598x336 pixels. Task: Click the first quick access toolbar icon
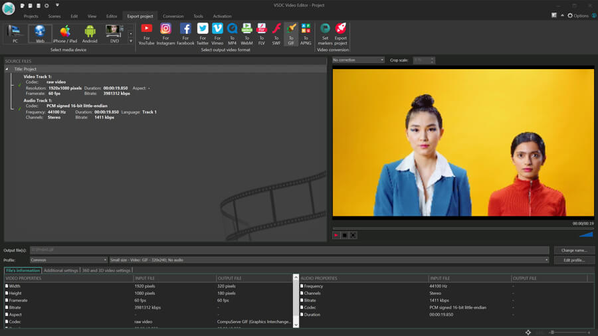tap(23, 6)
